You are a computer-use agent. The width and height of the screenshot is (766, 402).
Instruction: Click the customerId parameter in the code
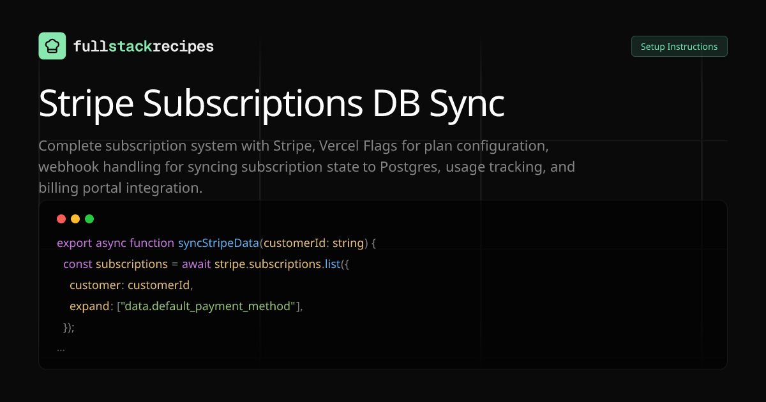tap(294, 243)
